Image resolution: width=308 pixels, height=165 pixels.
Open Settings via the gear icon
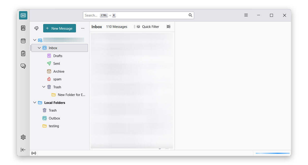(23, 137)
